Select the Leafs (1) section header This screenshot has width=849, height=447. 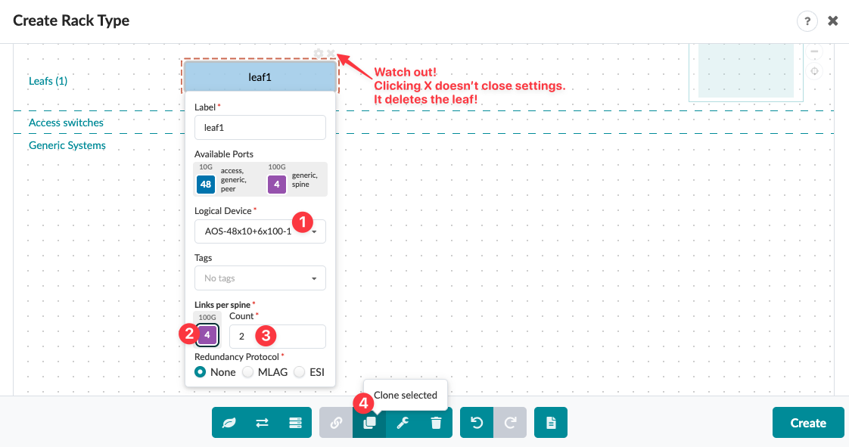[x=48, y=81]
